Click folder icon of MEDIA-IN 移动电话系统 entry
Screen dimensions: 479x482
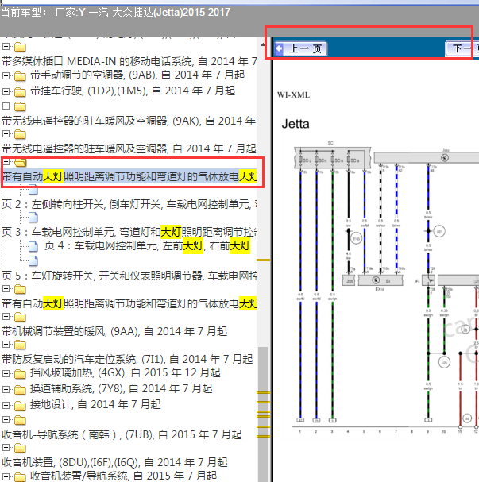[x=20, y=47]
